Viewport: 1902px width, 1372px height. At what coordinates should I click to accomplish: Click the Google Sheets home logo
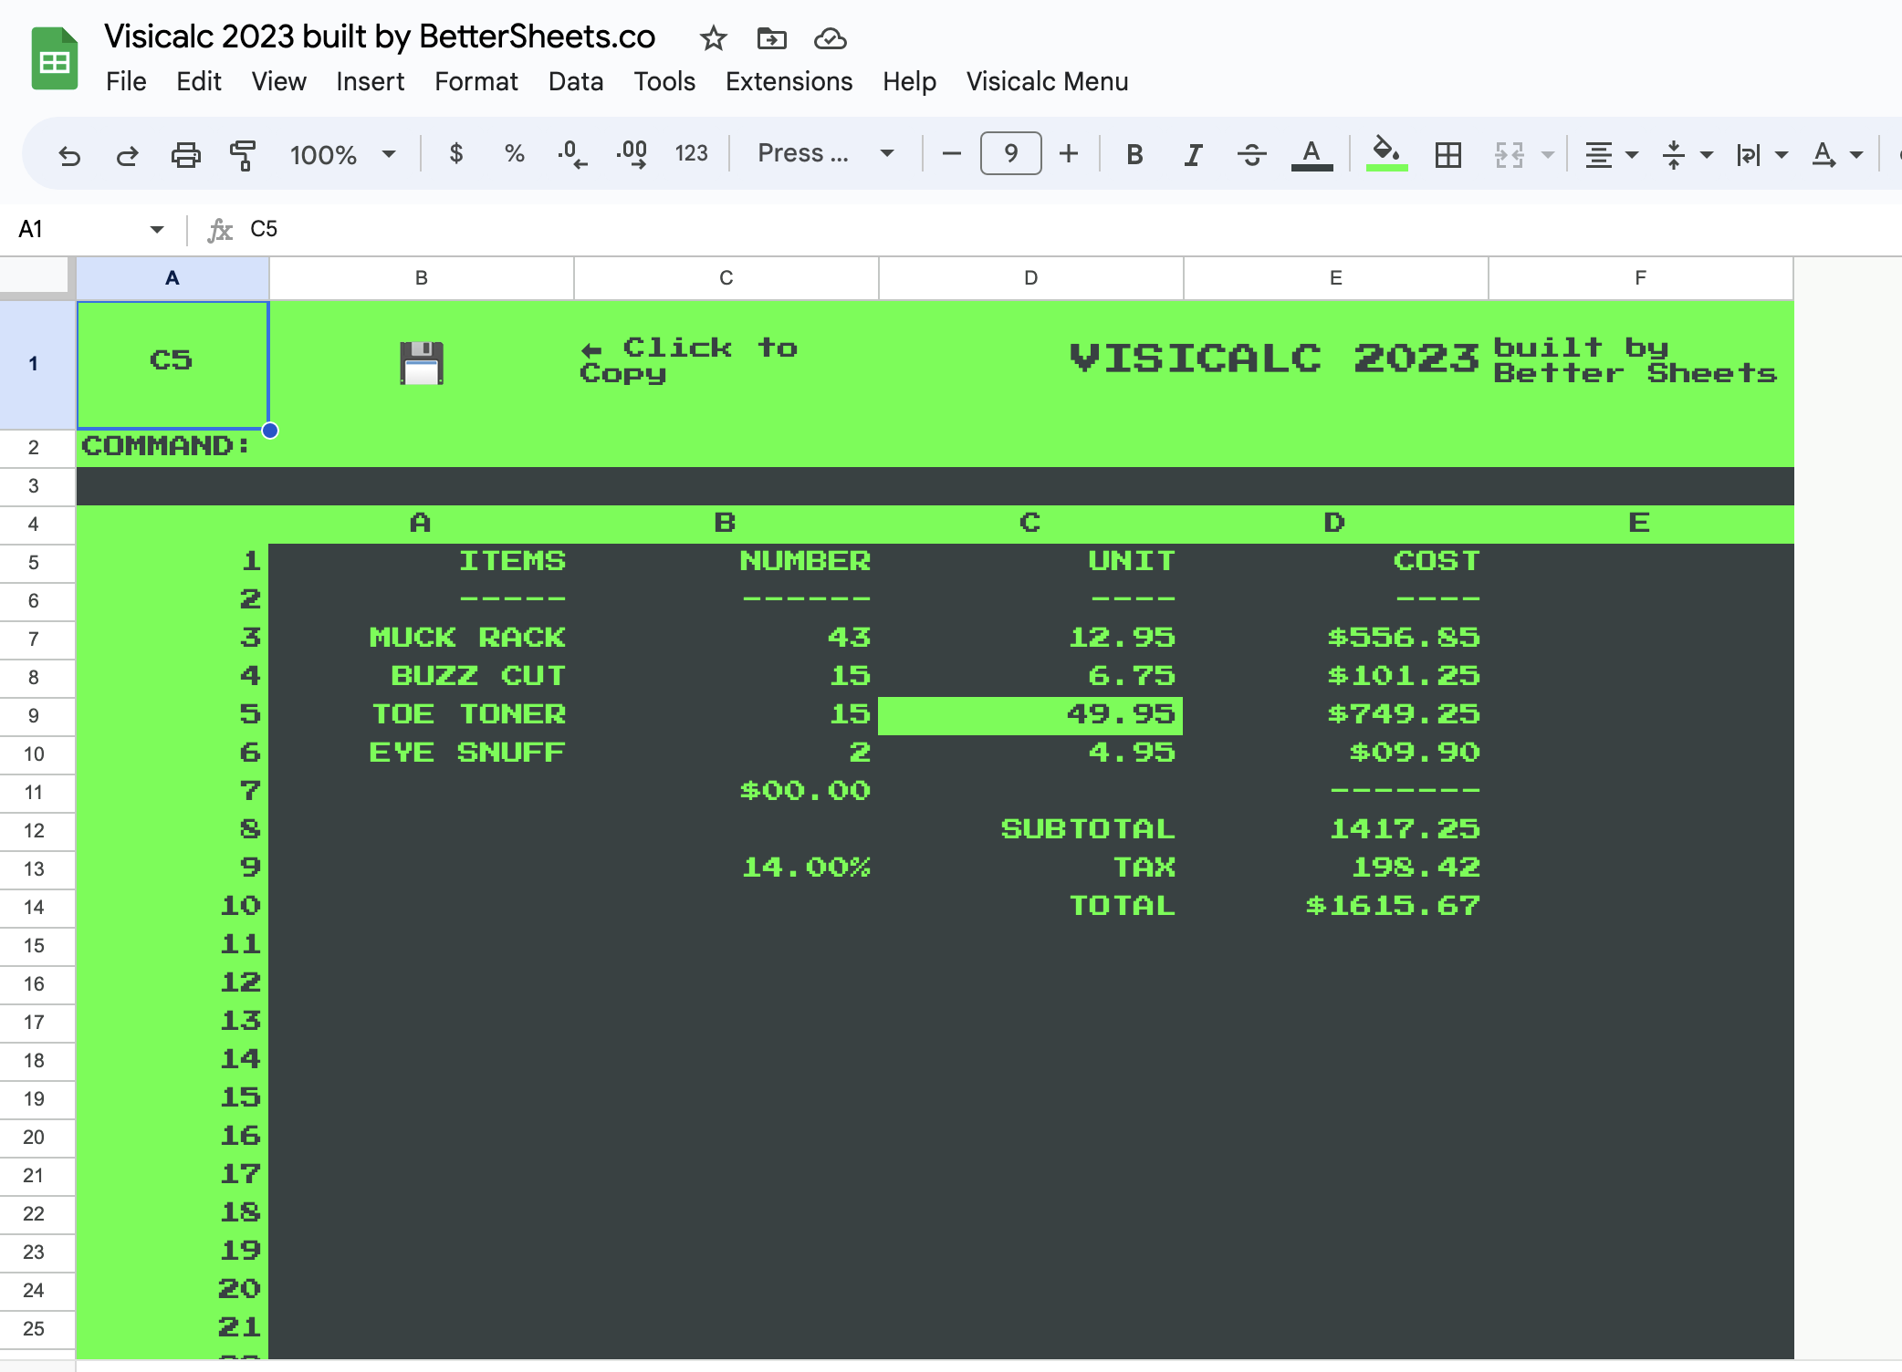(x=55, y=59)
